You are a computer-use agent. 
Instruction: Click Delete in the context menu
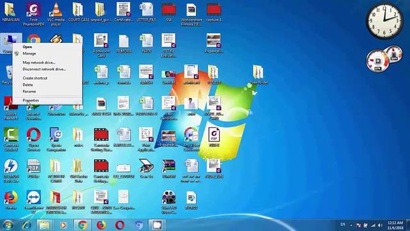[x=28, y=85]
